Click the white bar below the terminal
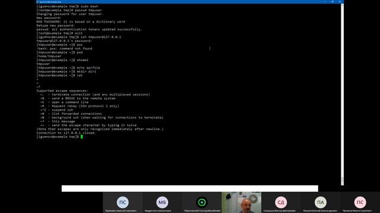 [190, 188]
